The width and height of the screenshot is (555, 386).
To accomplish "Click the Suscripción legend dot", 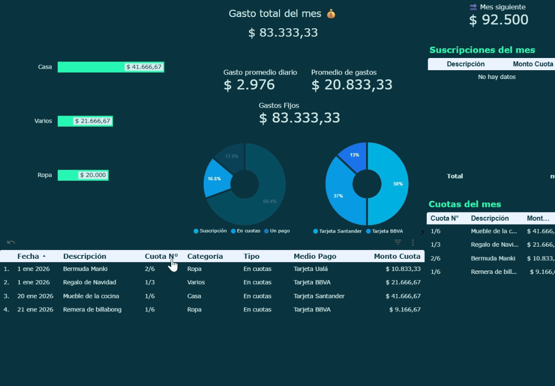I will click(196, 231).
